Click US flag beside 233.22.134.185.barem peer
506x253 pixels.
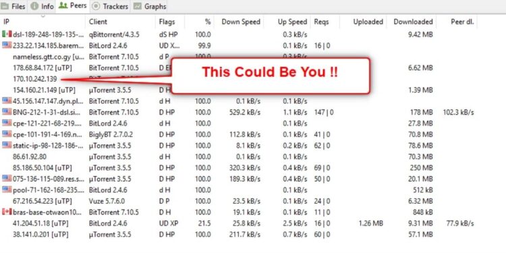click(x=7, y=45)
